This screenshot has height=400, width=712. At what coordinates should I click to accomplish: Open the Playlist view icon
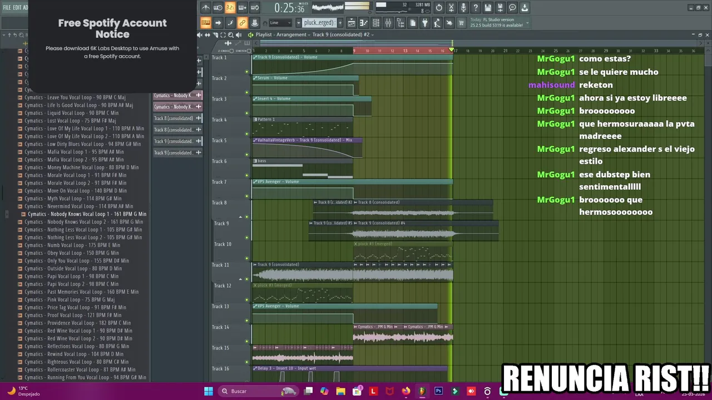(352, 23)
